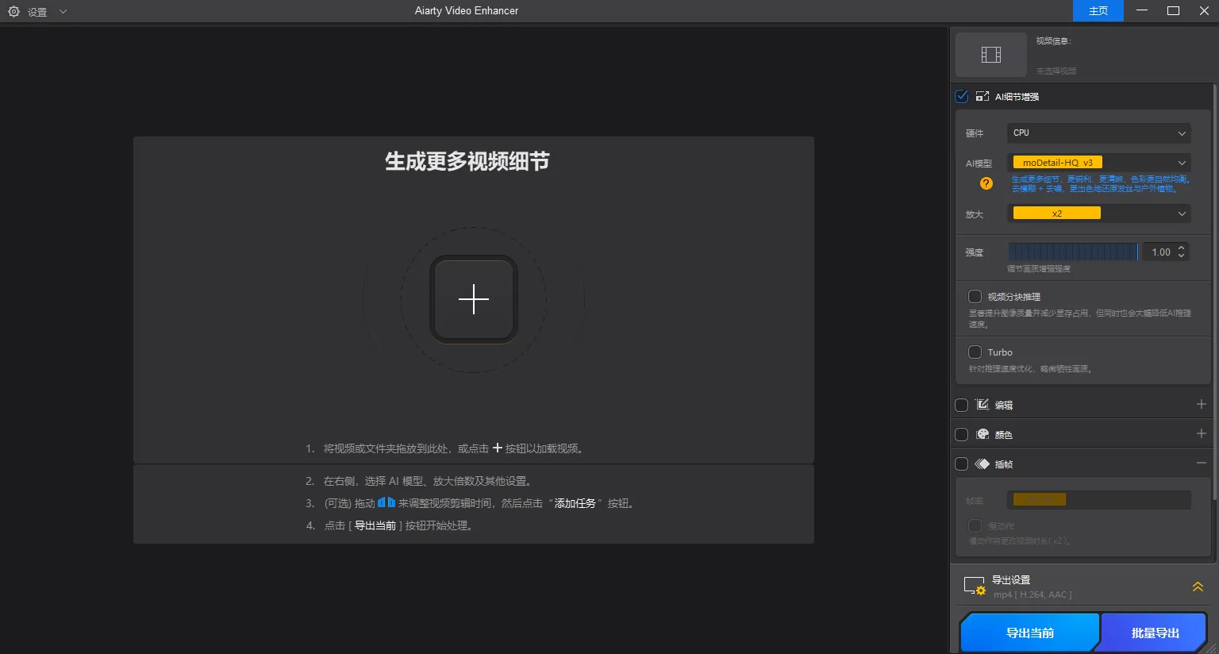
Task: Click the 设置 gear icon in titlebar
Action: click(x=13, y=11)
